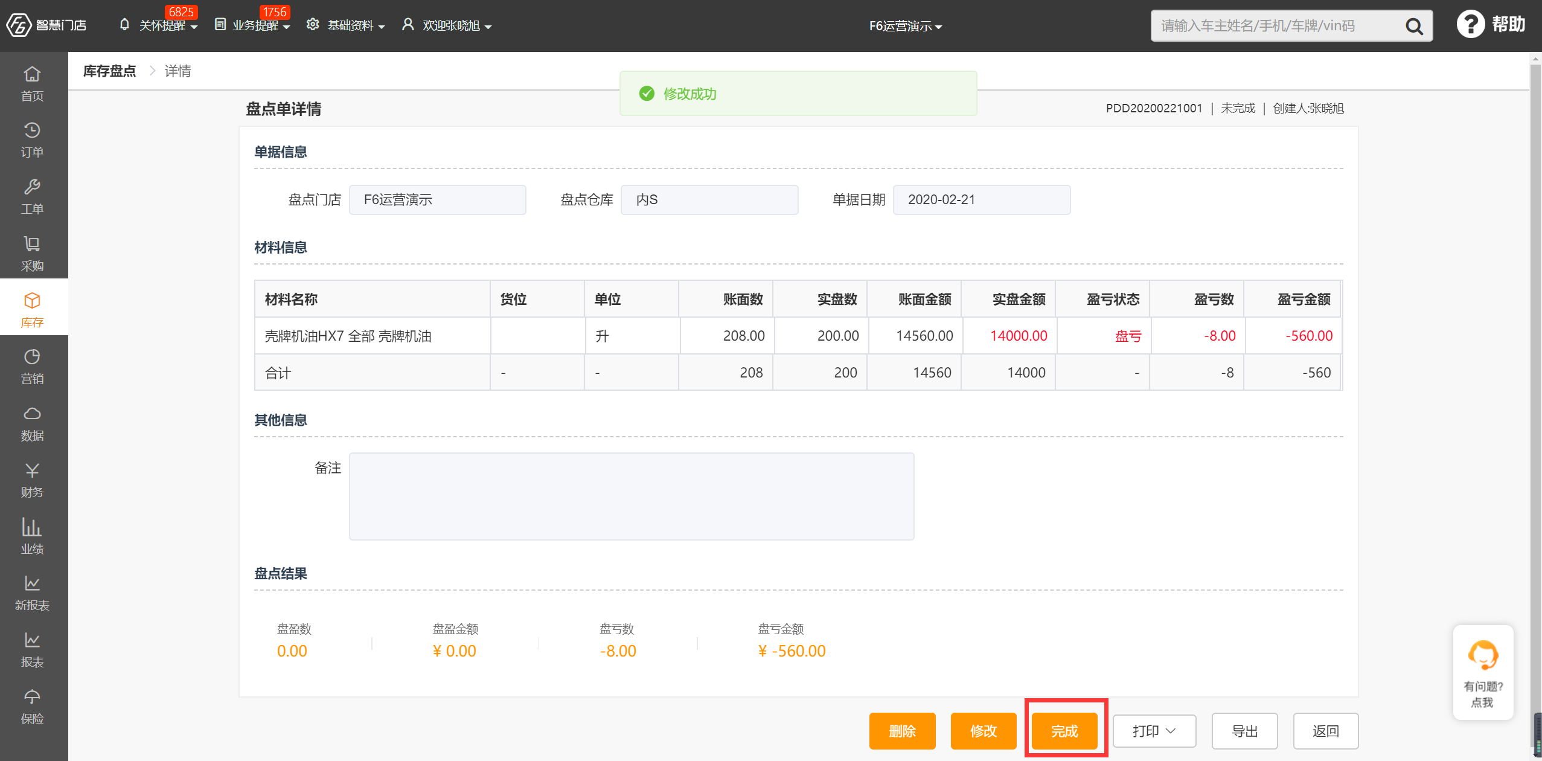Viewport: 1542px width, 761px height.
Task: Click the search magnifier icon
Action: point(1414,26)
